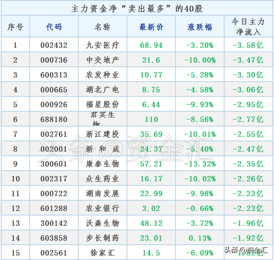The height and width of the screenshot is (260, 274).
Task: Select stock name 湖南发展
Action: (x=103, y=194)
